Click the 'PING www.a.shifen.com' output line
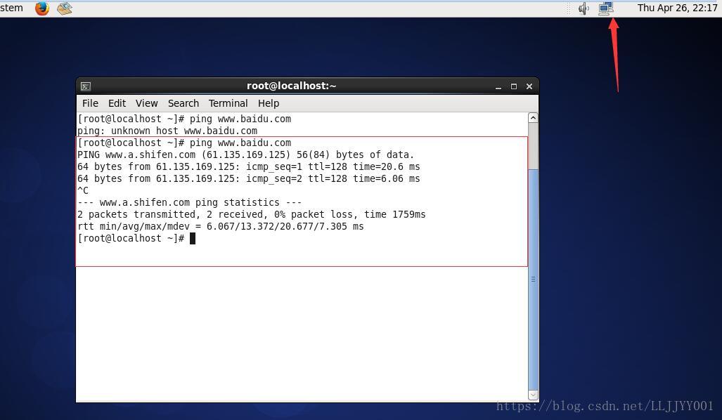The height and width of the screenshot is (420, 722). coord(246,155)
